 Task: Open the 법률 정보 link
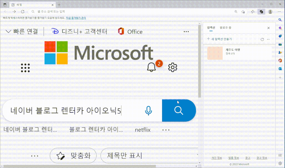coord(234,158)
